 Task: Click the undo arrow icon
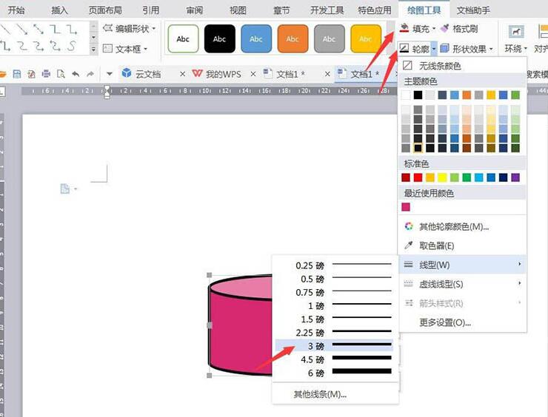coord(76,74)
